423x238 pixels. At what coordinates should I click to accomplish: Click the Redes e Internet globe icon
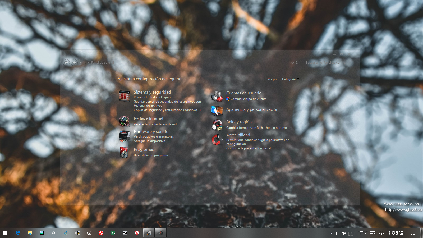point(124,121)
